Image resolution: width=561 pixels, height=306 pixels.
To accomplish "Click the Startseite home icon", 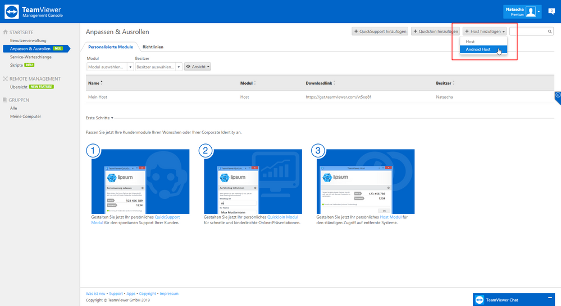I will pyautogui.click(x=6, y=32).
